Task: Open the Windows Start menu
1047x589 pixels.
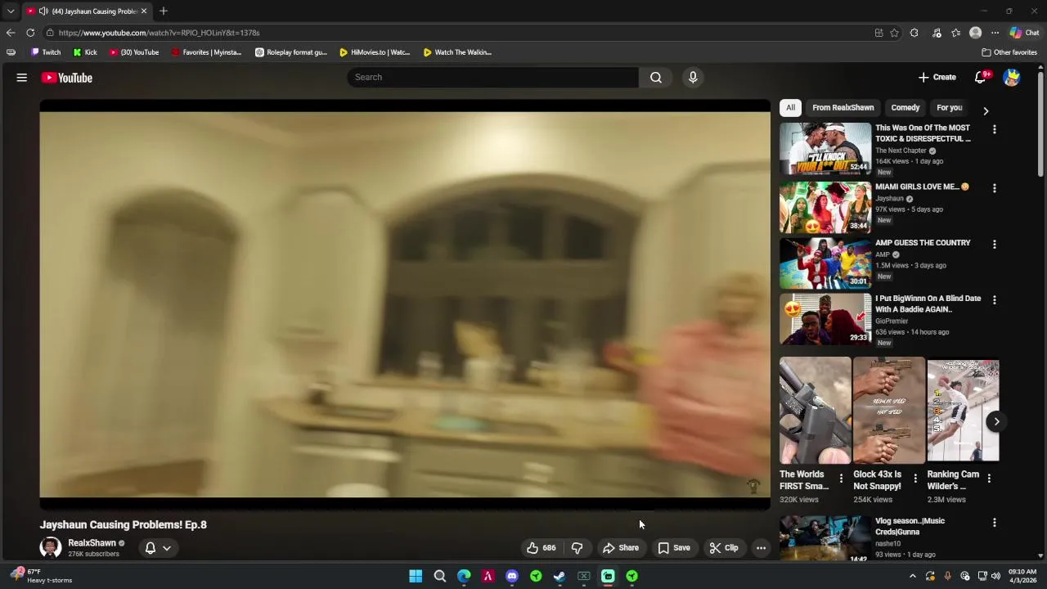Action: coord(416,576)
